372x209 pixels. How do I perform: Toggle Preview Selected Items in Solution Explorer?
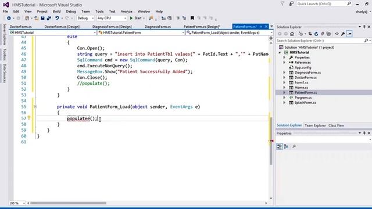349,34
